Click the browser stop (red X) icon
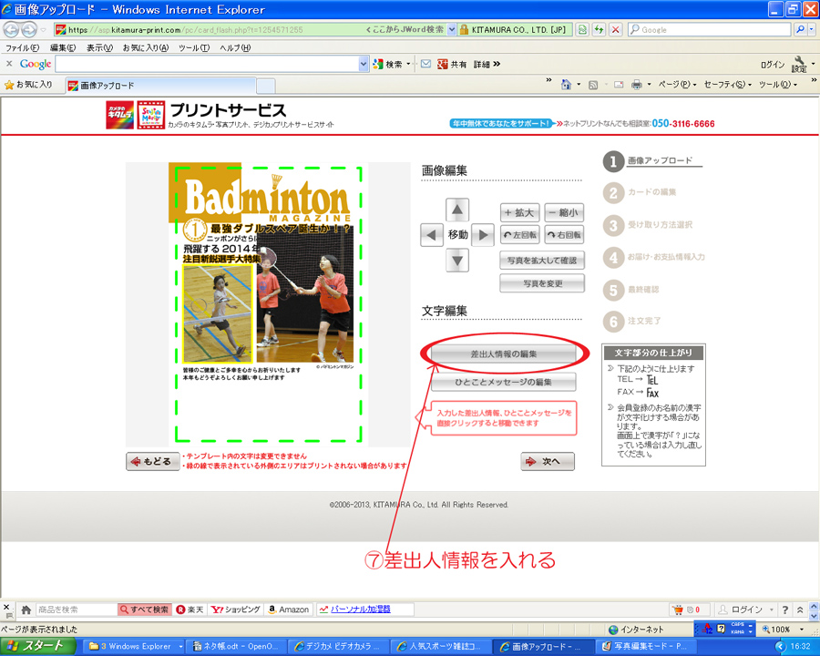This screenshot has height=656, width=820. 616,29
